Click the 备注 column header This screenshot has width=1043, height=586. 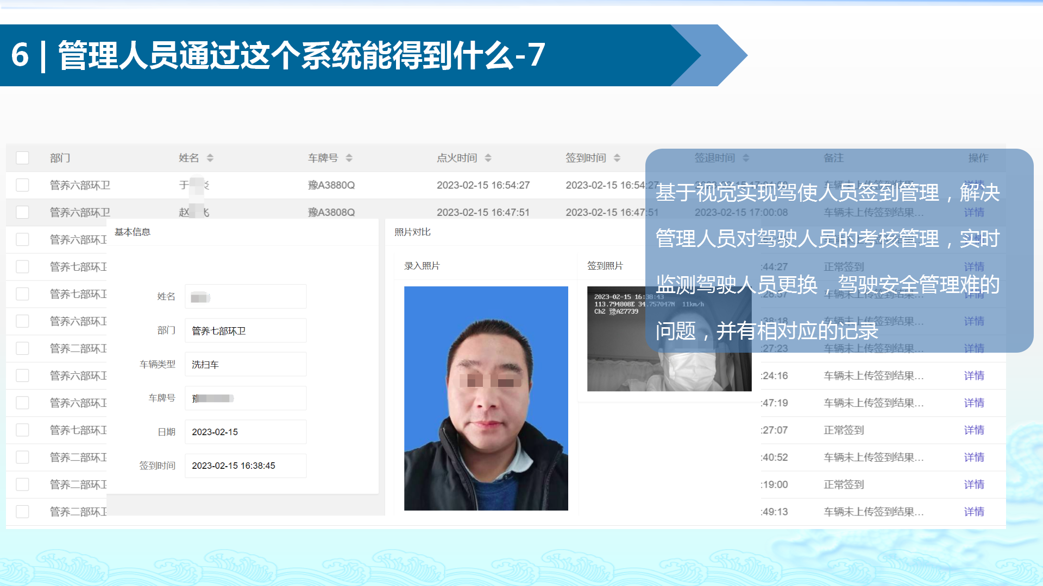click(833, 158)
